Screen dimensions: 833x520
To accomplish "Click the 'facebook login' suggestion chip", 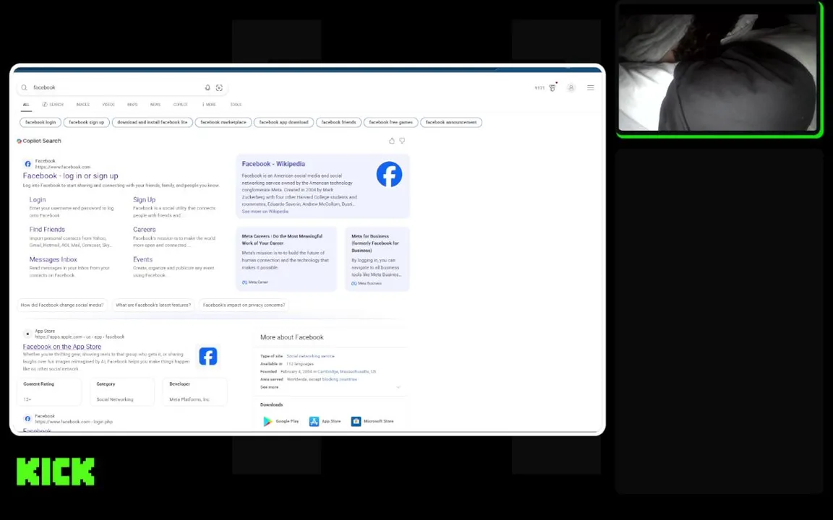I will pos(40,122).
